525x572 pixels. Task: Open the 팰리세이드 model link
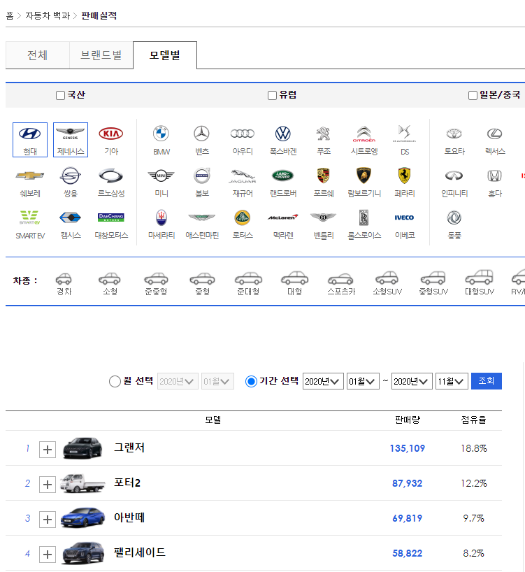click(140, 552)
